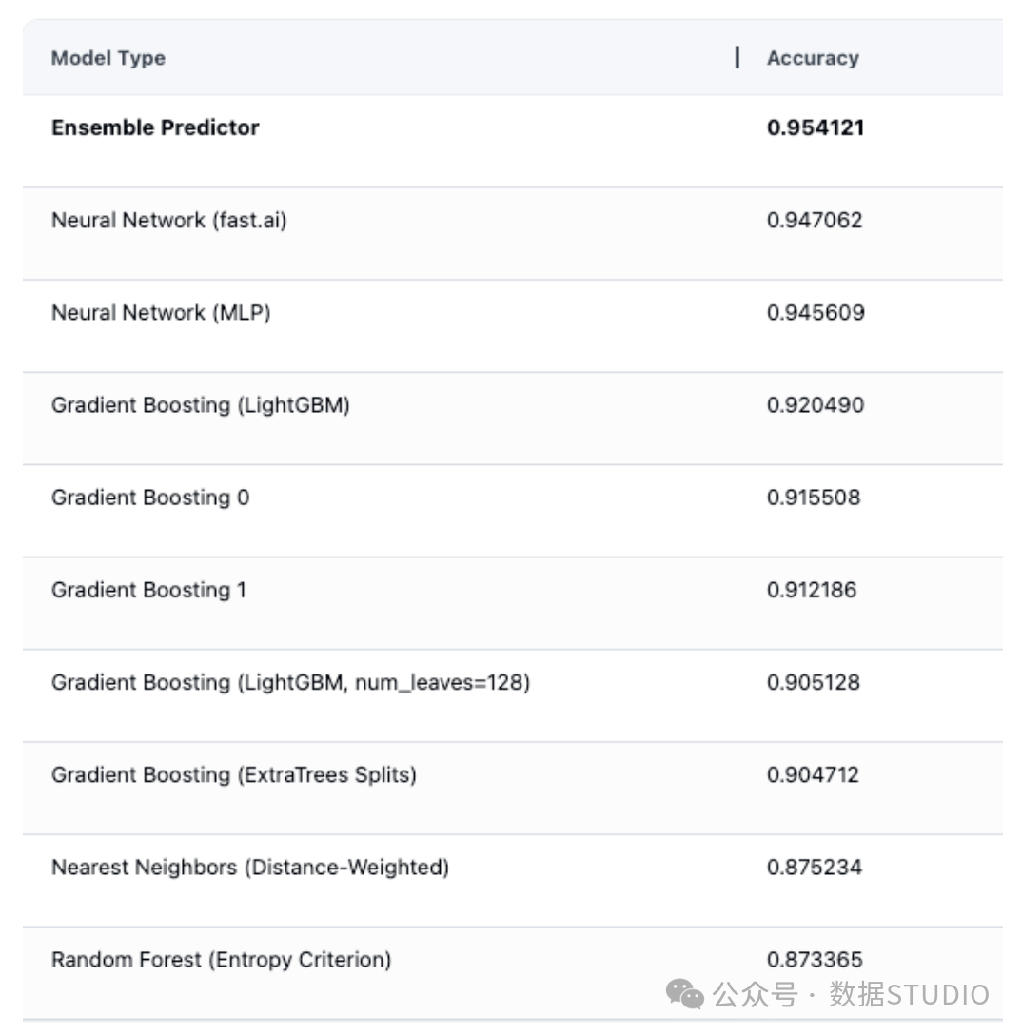The image size is (1022, 1035).
Task: Select the Gradient Boosting 1 row
Action: (513, 603)
